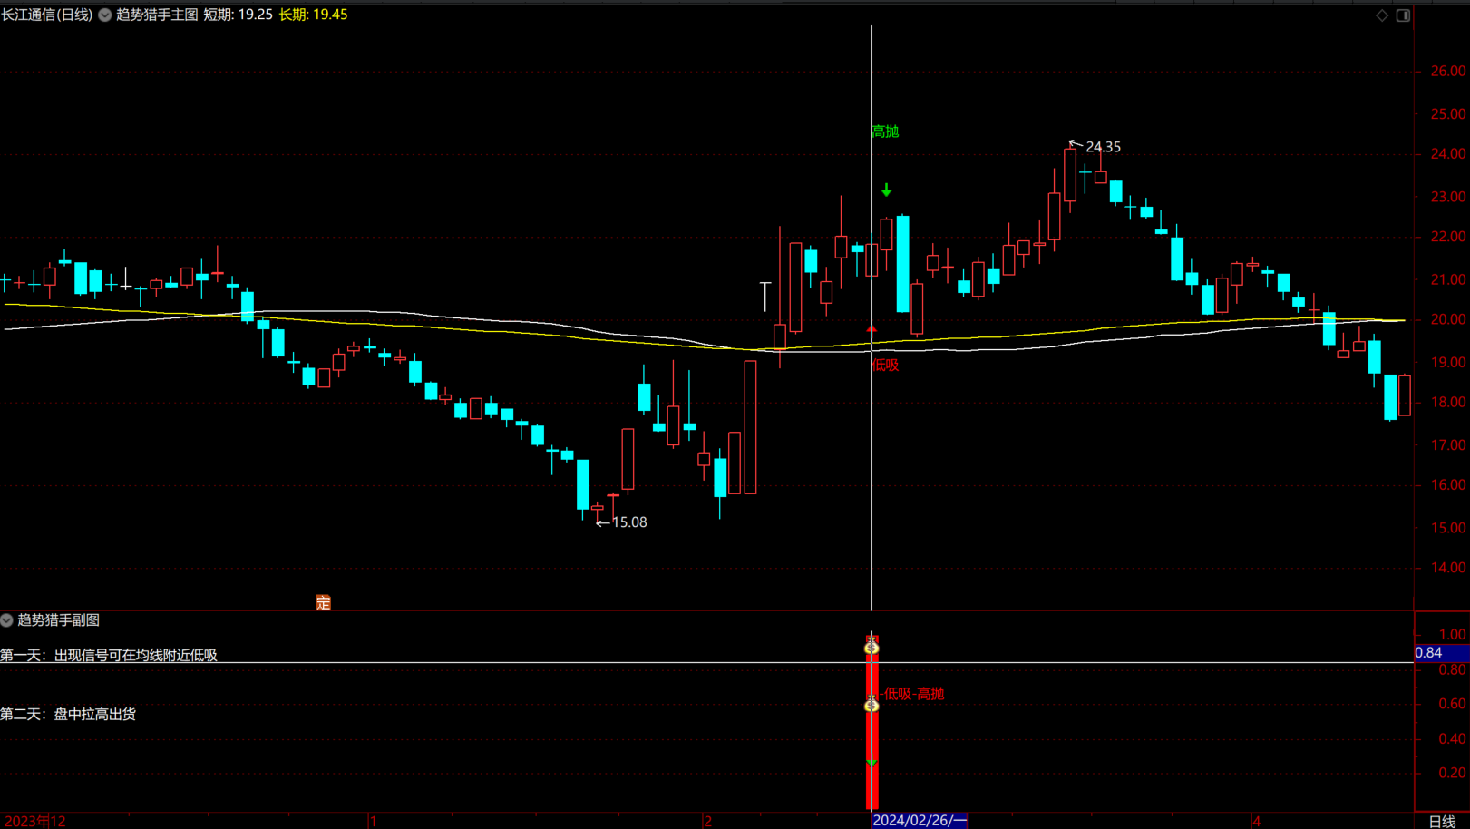
Task: Click the green down triangle in sub-chart
Action: (871, 762)
